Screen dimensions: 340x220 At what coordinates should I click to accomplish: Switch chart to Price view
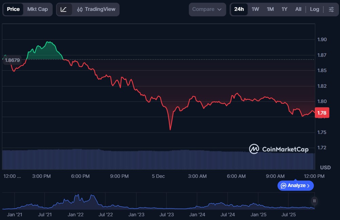click(13, 9)
